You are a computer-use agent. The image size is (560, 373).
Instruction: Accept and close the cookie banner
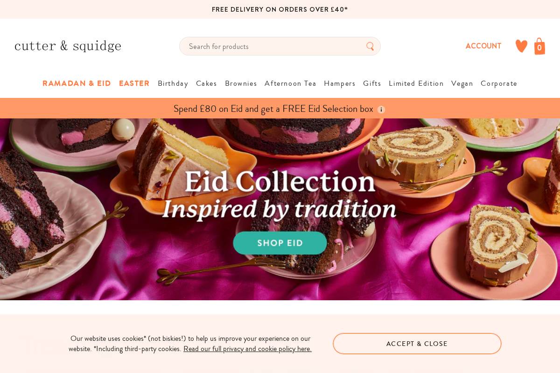tap(417, 344)
